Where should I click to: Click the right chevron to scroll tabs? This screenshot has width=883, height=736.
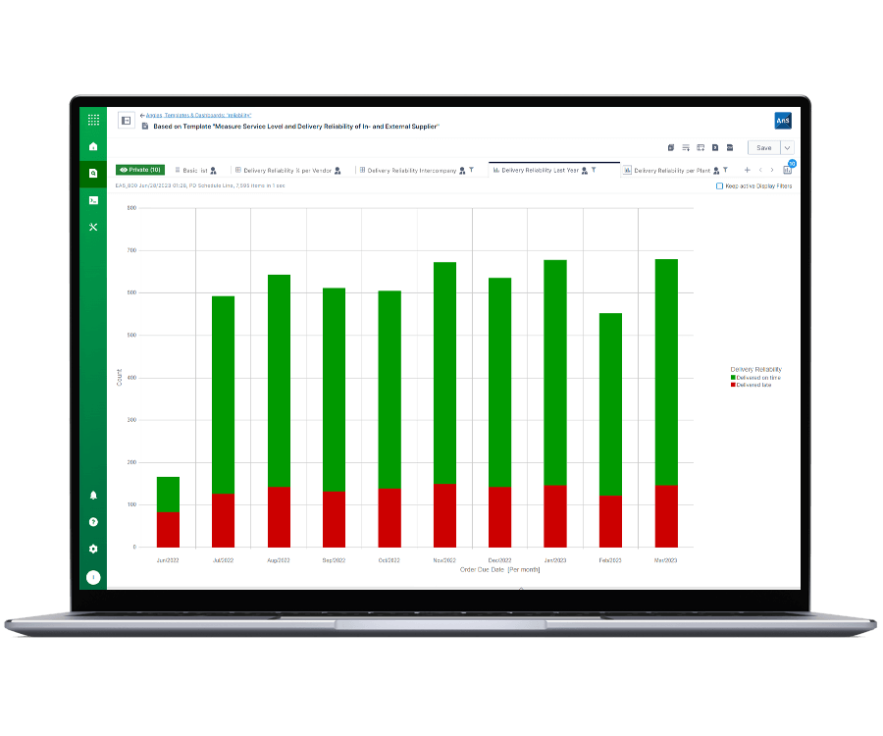772,169
